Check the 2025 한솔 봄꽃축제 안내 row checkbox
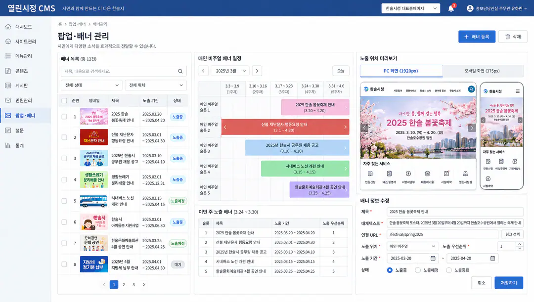The width and height of the screenshot is (534, 302). [x=64, y=117]
